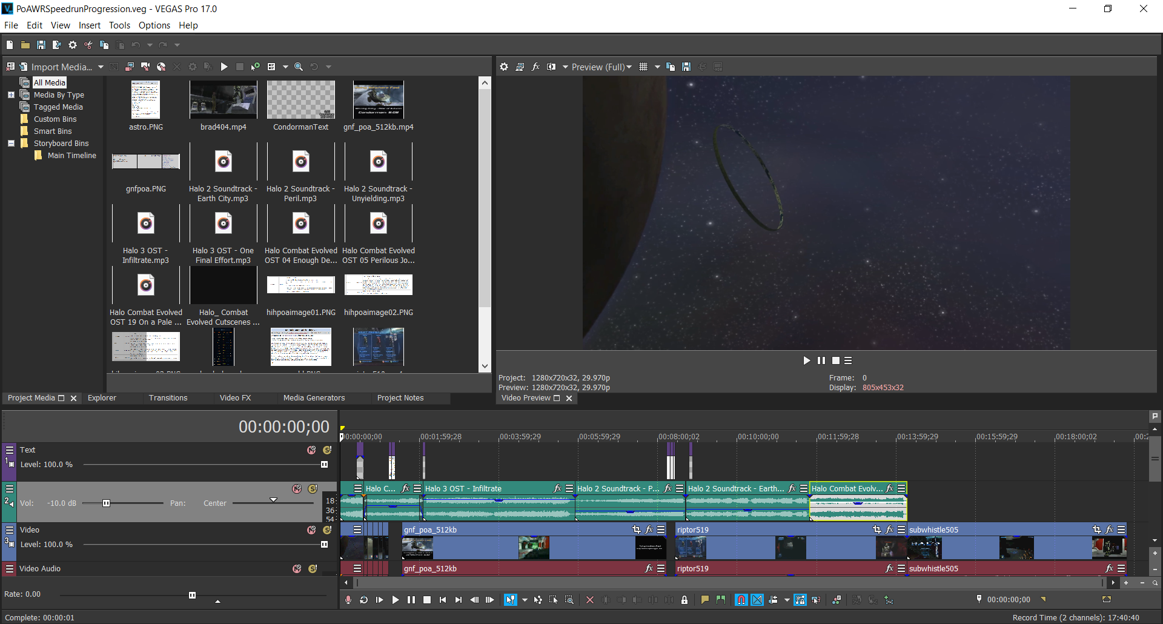Viewport: 1163px width, 624px height.
Task: Mute the Video Audio track
Action: (297, 569)
